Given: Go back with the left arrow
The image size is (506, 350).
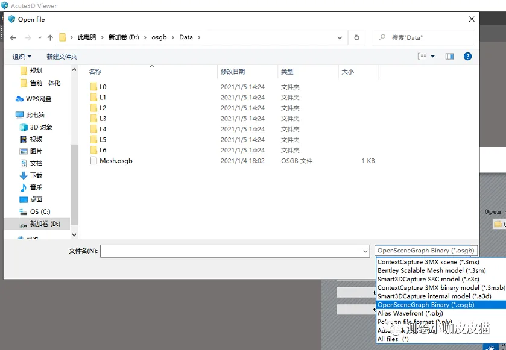Looking at the screenshot, I should click(13, 38).
